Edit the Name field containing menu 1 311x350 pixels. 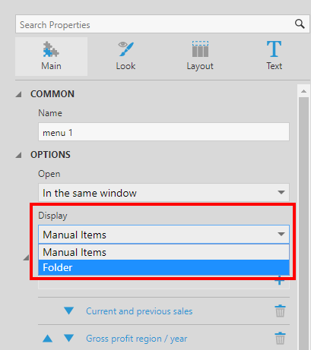tap(163, 132)
